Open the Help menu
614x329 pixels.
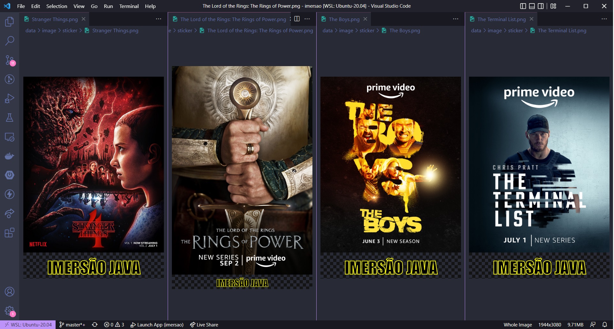coord(150,6)
